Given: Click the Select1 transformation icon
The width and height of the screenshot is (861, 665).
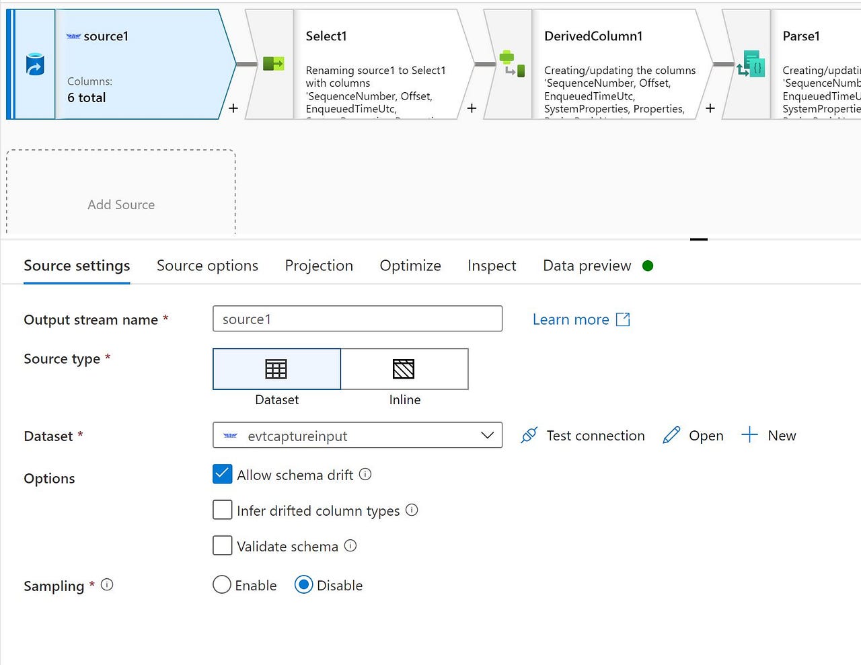Looking at the screenshot, I should (x=274, y=63).
